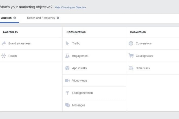Switch to Reach and Frequency tab

tap(41, 18)
